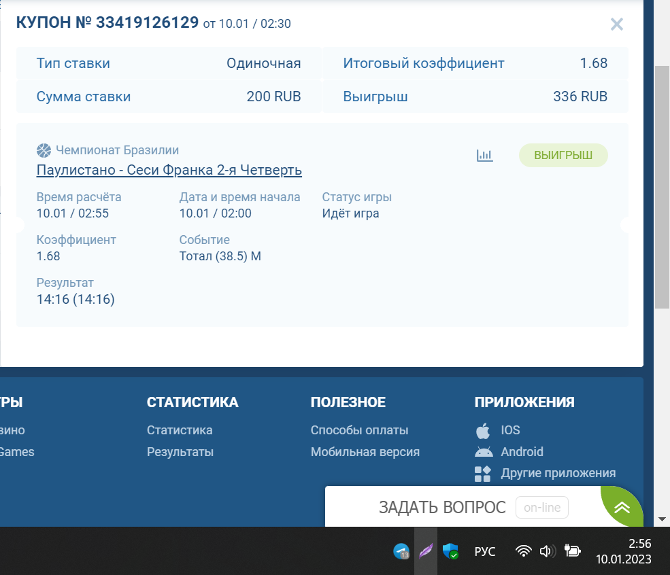Click the Apple logo icon

coord(483,431)
